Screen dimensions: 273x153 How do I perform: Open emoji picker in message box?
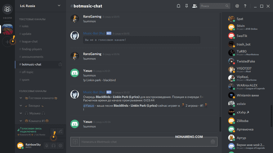coord(213,142)
